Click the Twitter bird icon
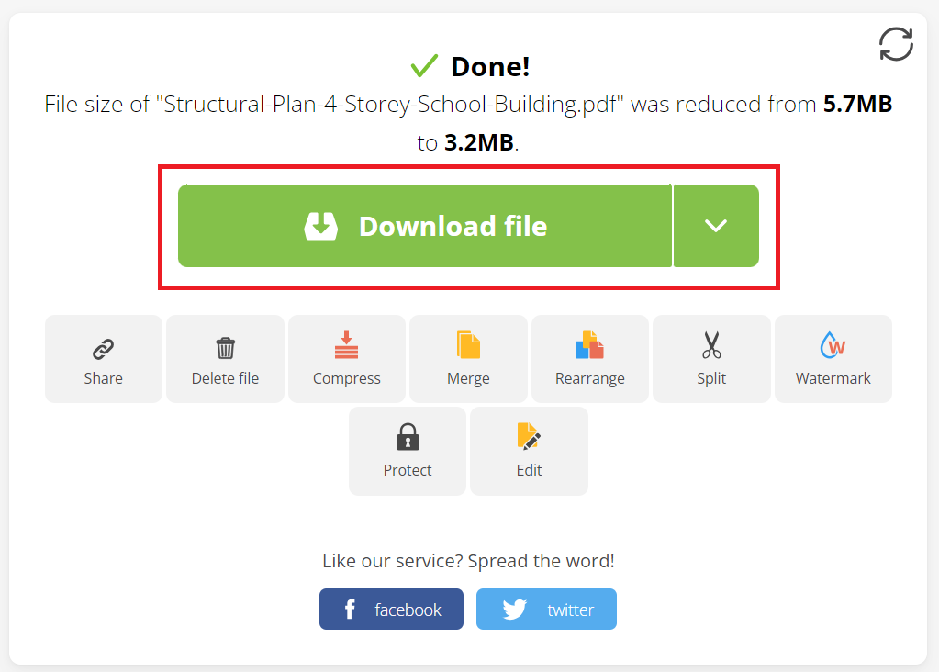 [515, 608]
